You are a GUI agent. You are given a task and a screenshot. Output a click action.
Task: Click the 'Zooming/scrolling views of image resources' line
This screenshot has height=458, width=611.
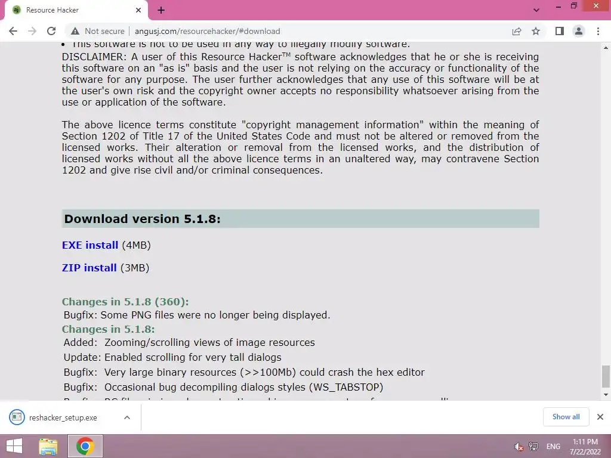click(x=209, y=342)
